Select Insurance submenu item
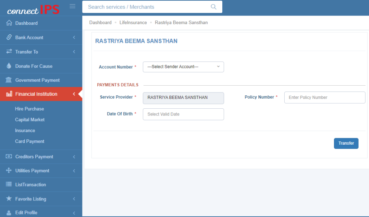Viewport: 369px width, 217px height. coord(25,131)
